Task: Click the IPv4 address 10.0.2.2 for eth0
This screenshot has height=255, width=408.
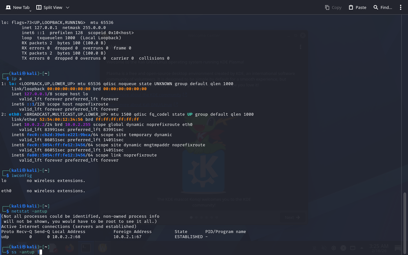Action: pyautogui.click(x=34, y=125)
